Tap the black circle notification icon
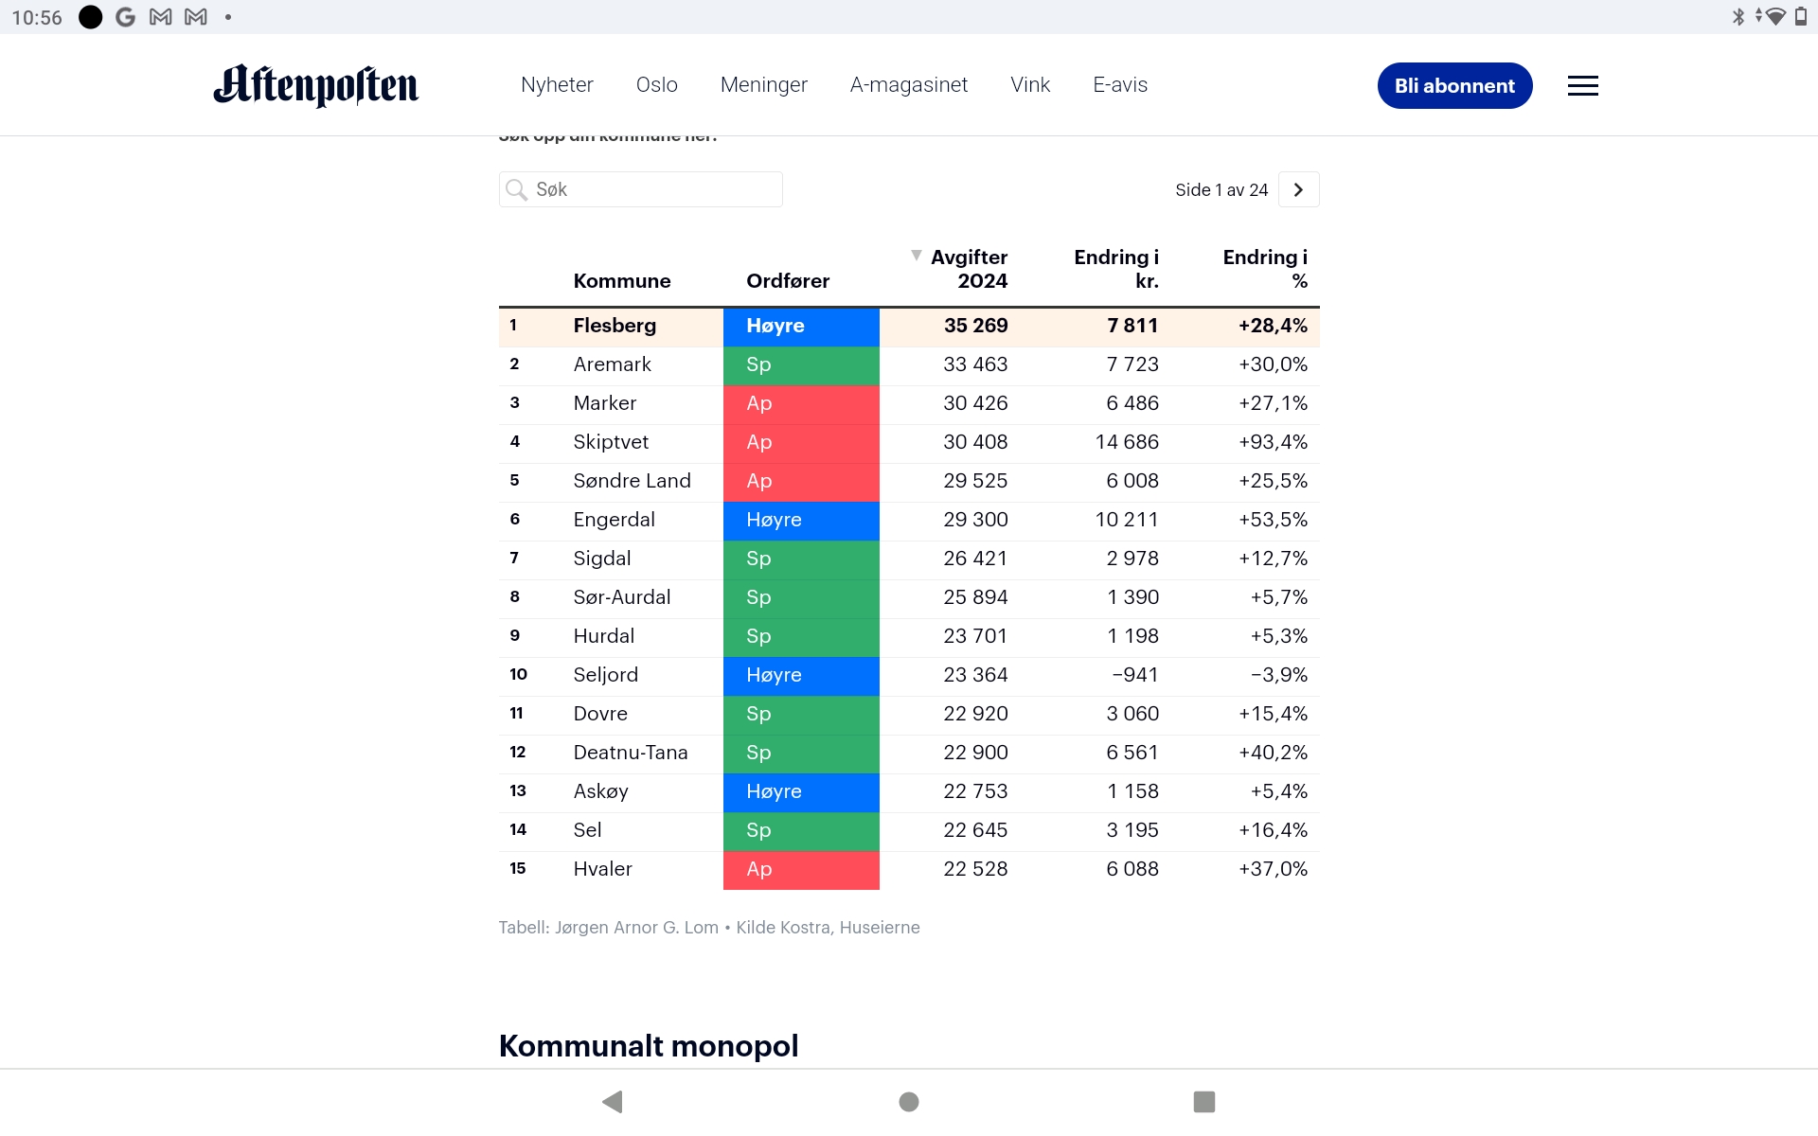The width and height of the screenshot is (1818, 1136). click(91, 17)
